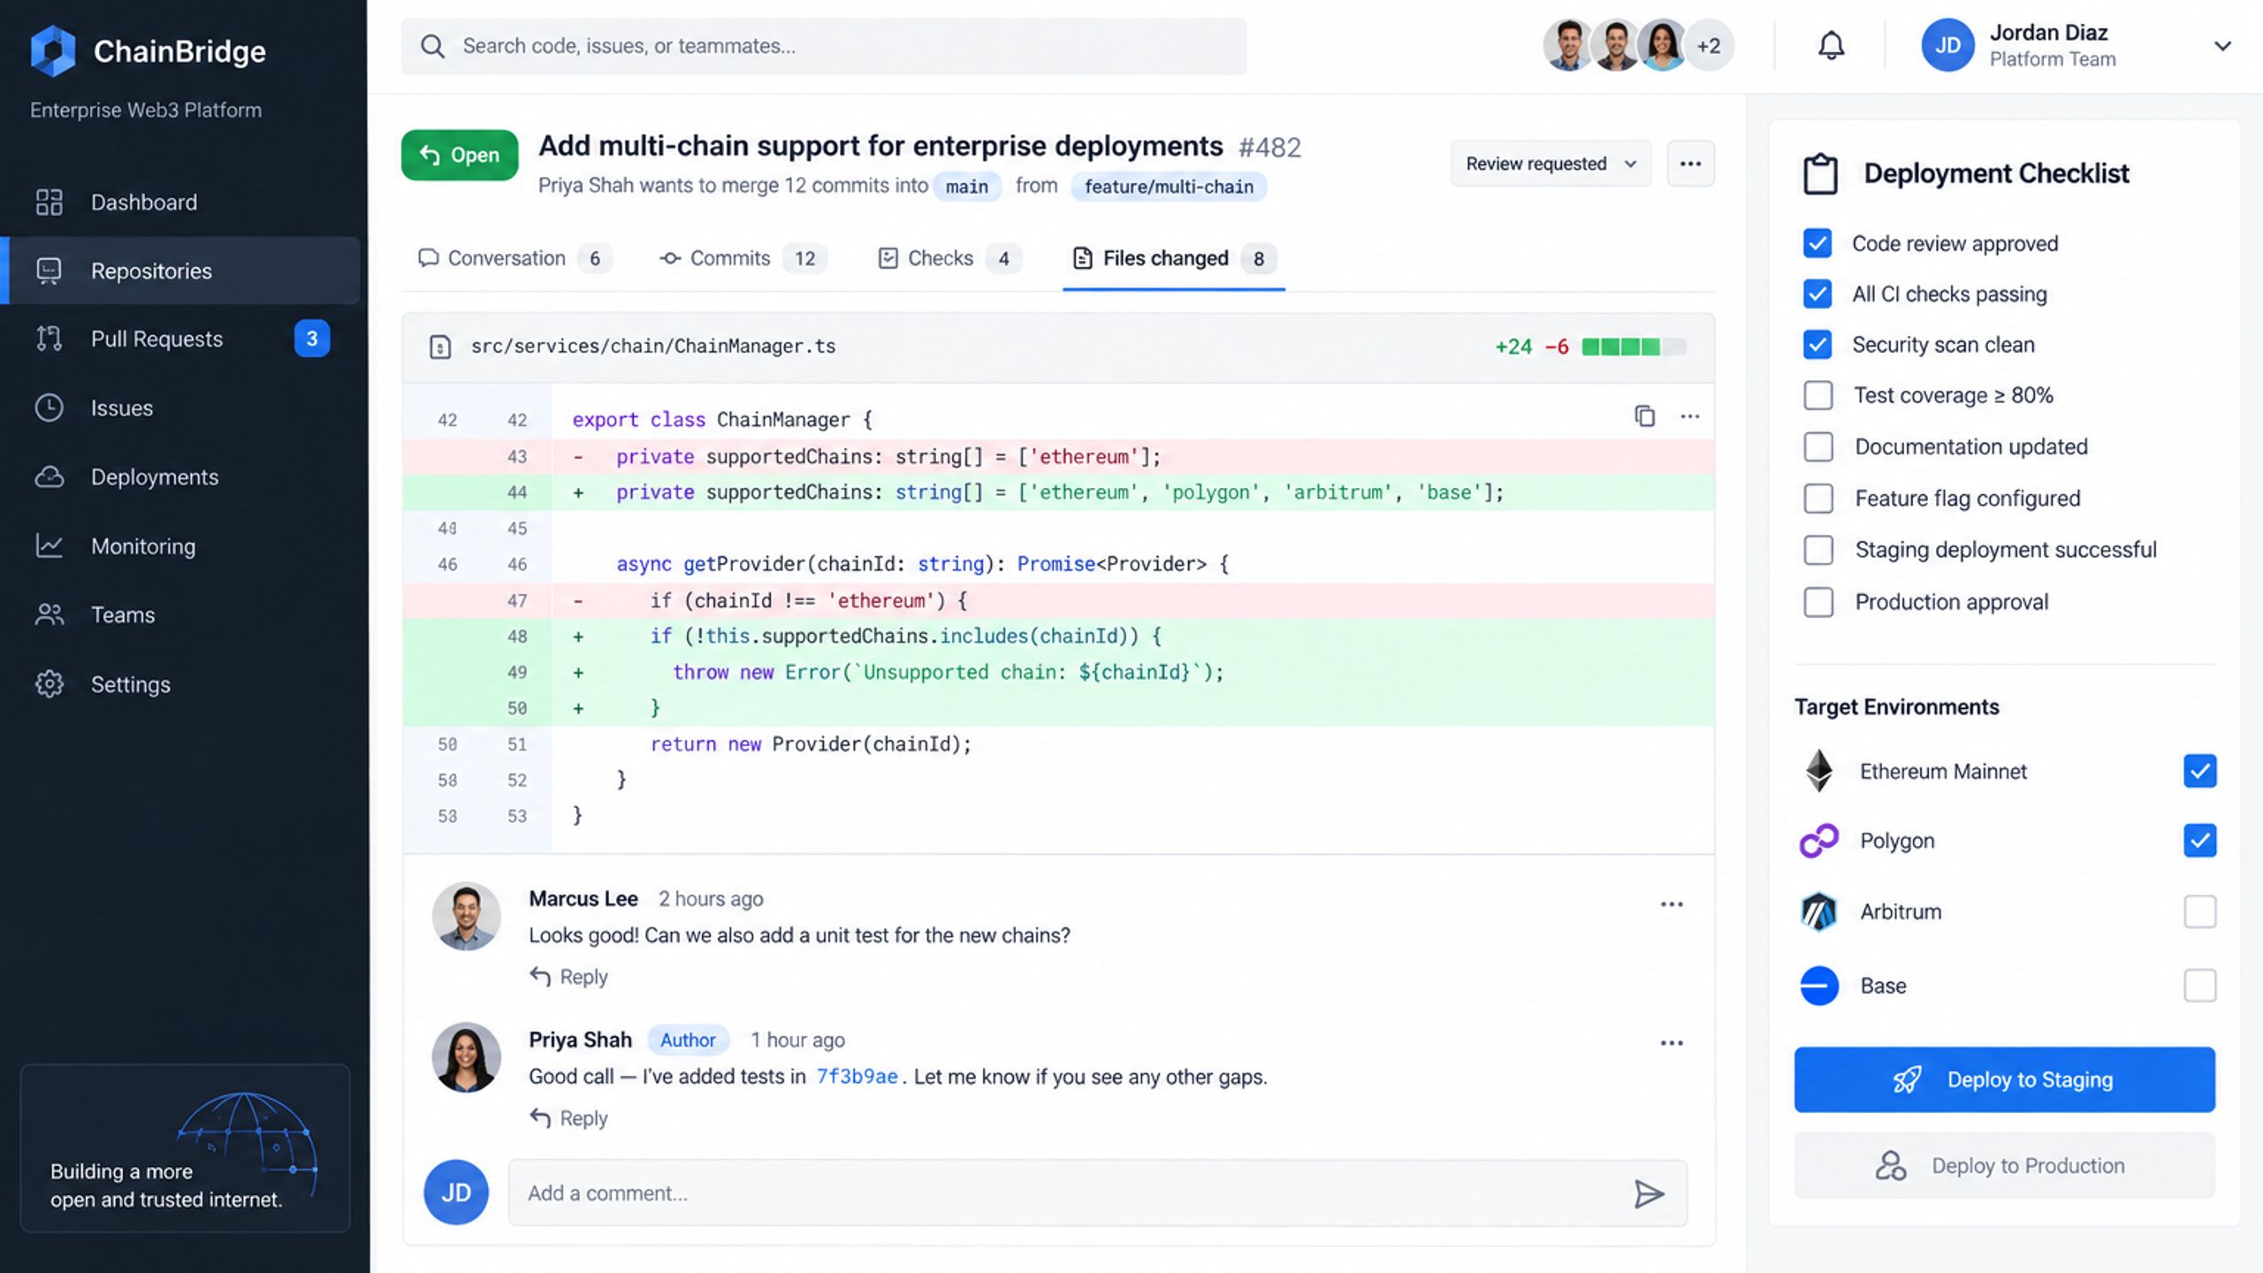Viewport: 2263px width, 1273px height.
Task: Open Deployments cloud icon in sidebar
Action: tap(50, 476)
